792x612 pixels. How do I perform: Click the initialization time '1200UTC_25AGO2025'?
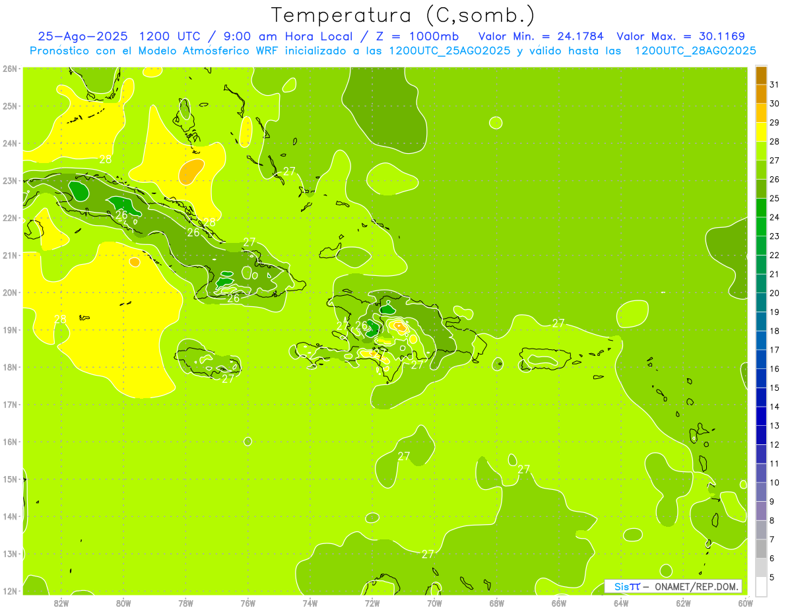449,51
